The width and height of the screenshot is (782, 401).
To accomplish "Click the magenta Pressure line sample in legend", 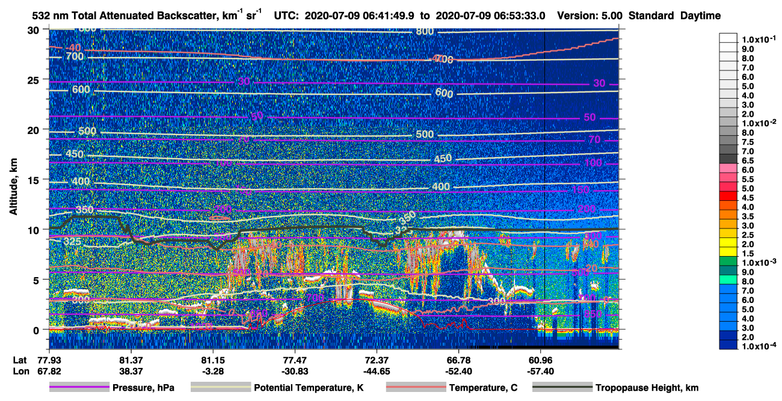I will pyautogui.click(x=79, y=388).
